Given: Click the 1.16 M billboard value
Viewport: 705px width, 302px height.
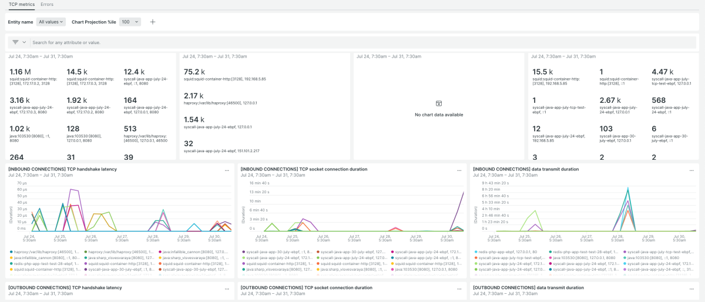Looking at the screenshot, I should (x=21, y=72).
